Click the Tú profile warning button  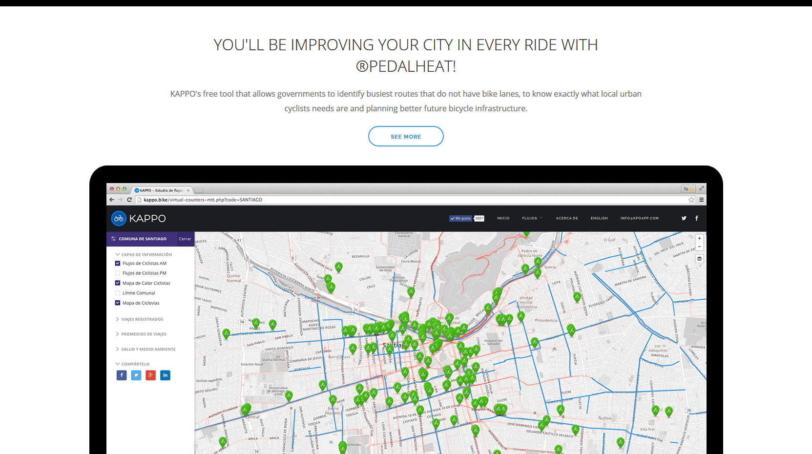point(688,189)
